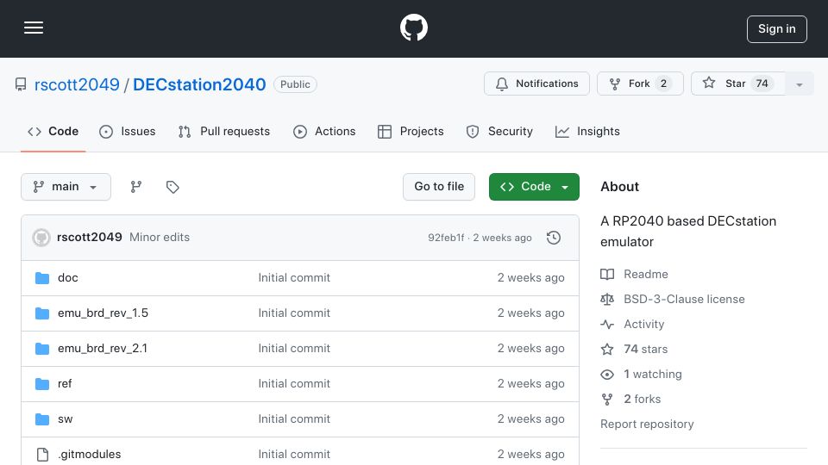Viewport: 828px width, 465px height.
Task: Expand the dropdown arrow beside Star
Action: click(799, 84)
